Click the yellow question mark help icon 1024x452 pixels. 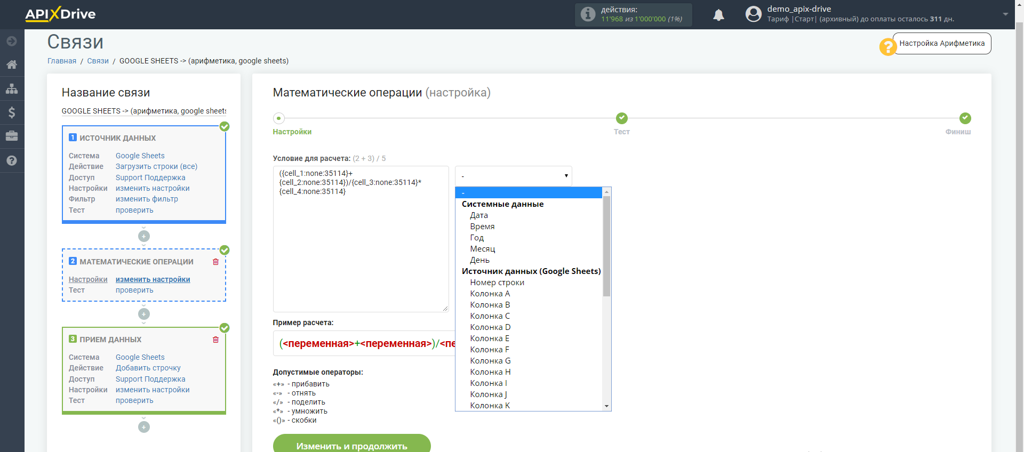[888, 47]
